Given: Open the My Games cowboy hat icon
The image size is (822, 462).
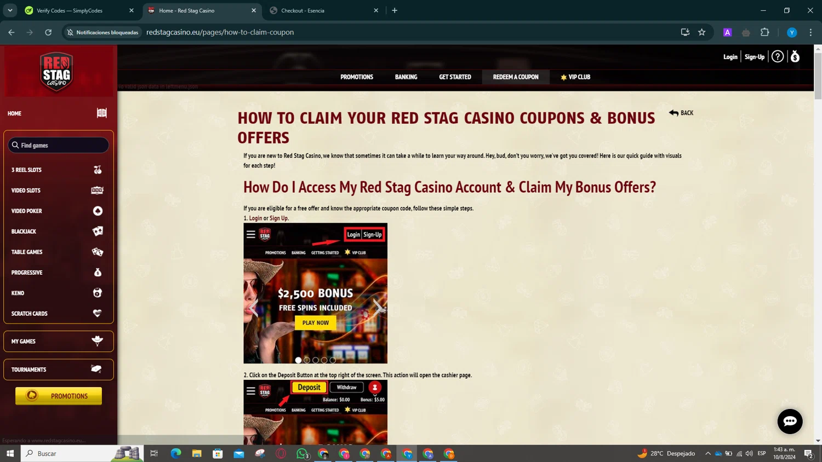Looking at the screenshot, I should coord(98,341).
